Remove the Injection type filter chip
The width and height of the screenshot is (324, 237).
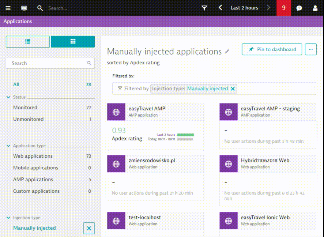point(233,89)
